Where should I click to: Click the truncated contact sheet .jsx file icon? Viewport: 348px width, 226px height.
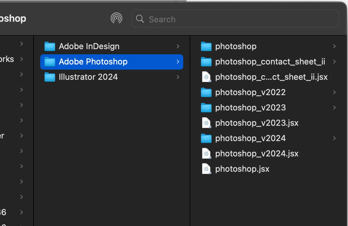click(207, 77)
